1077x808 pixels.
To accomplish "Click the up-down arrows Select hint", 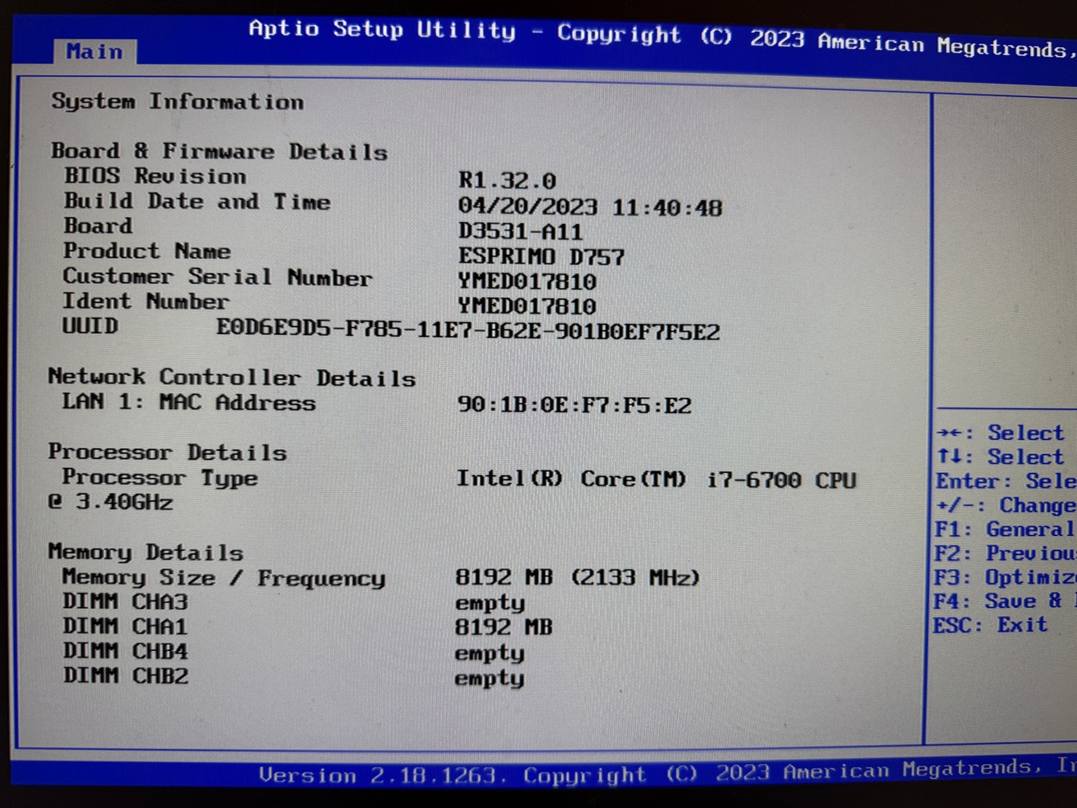I will pos(1000,456).
